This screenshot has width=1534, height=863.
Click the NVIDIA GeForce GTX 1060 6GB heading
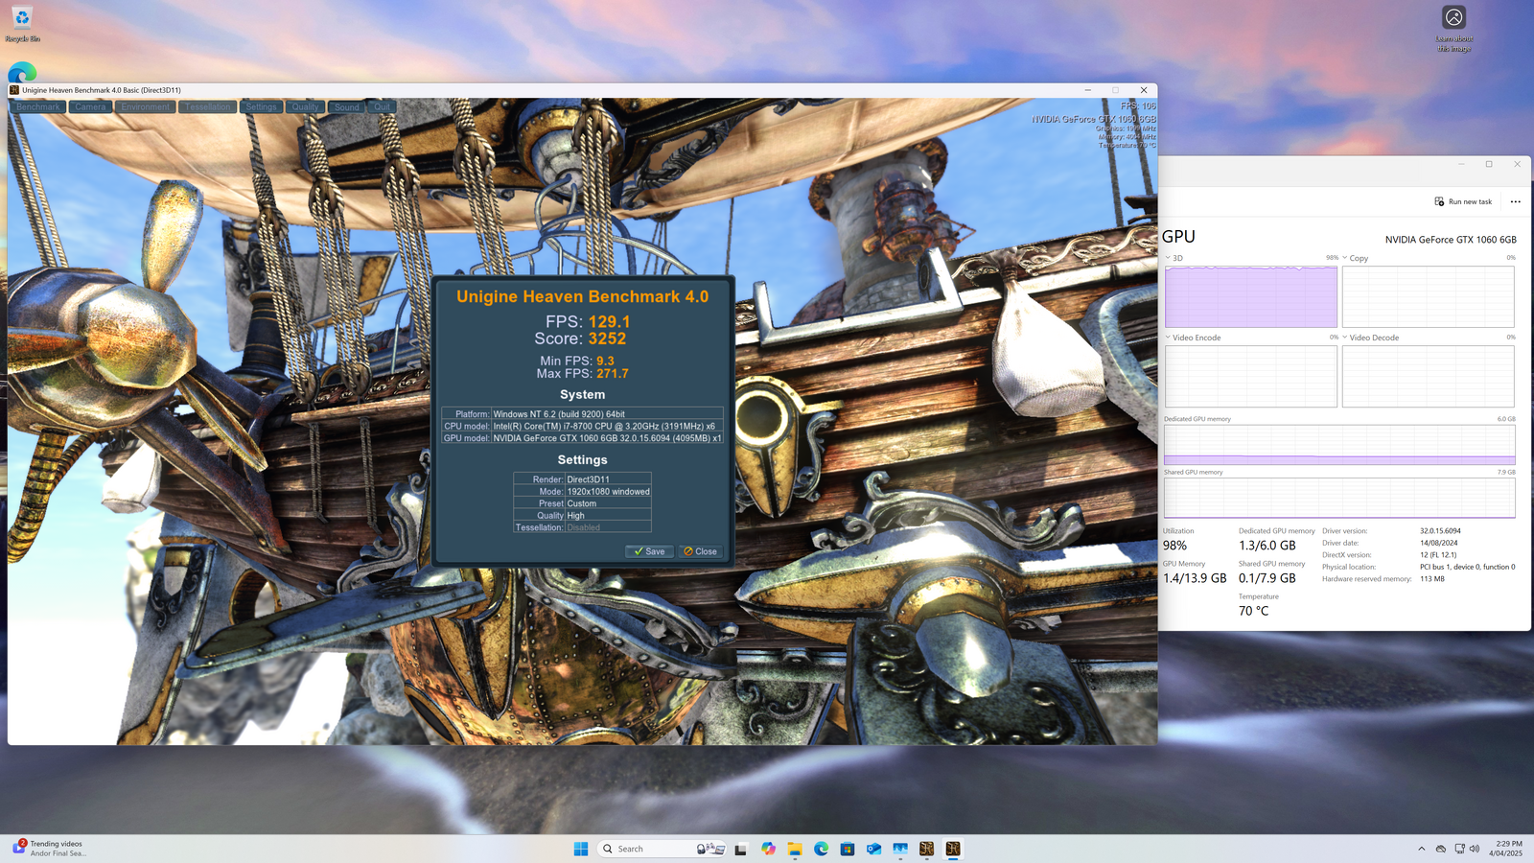(1451, 240)
